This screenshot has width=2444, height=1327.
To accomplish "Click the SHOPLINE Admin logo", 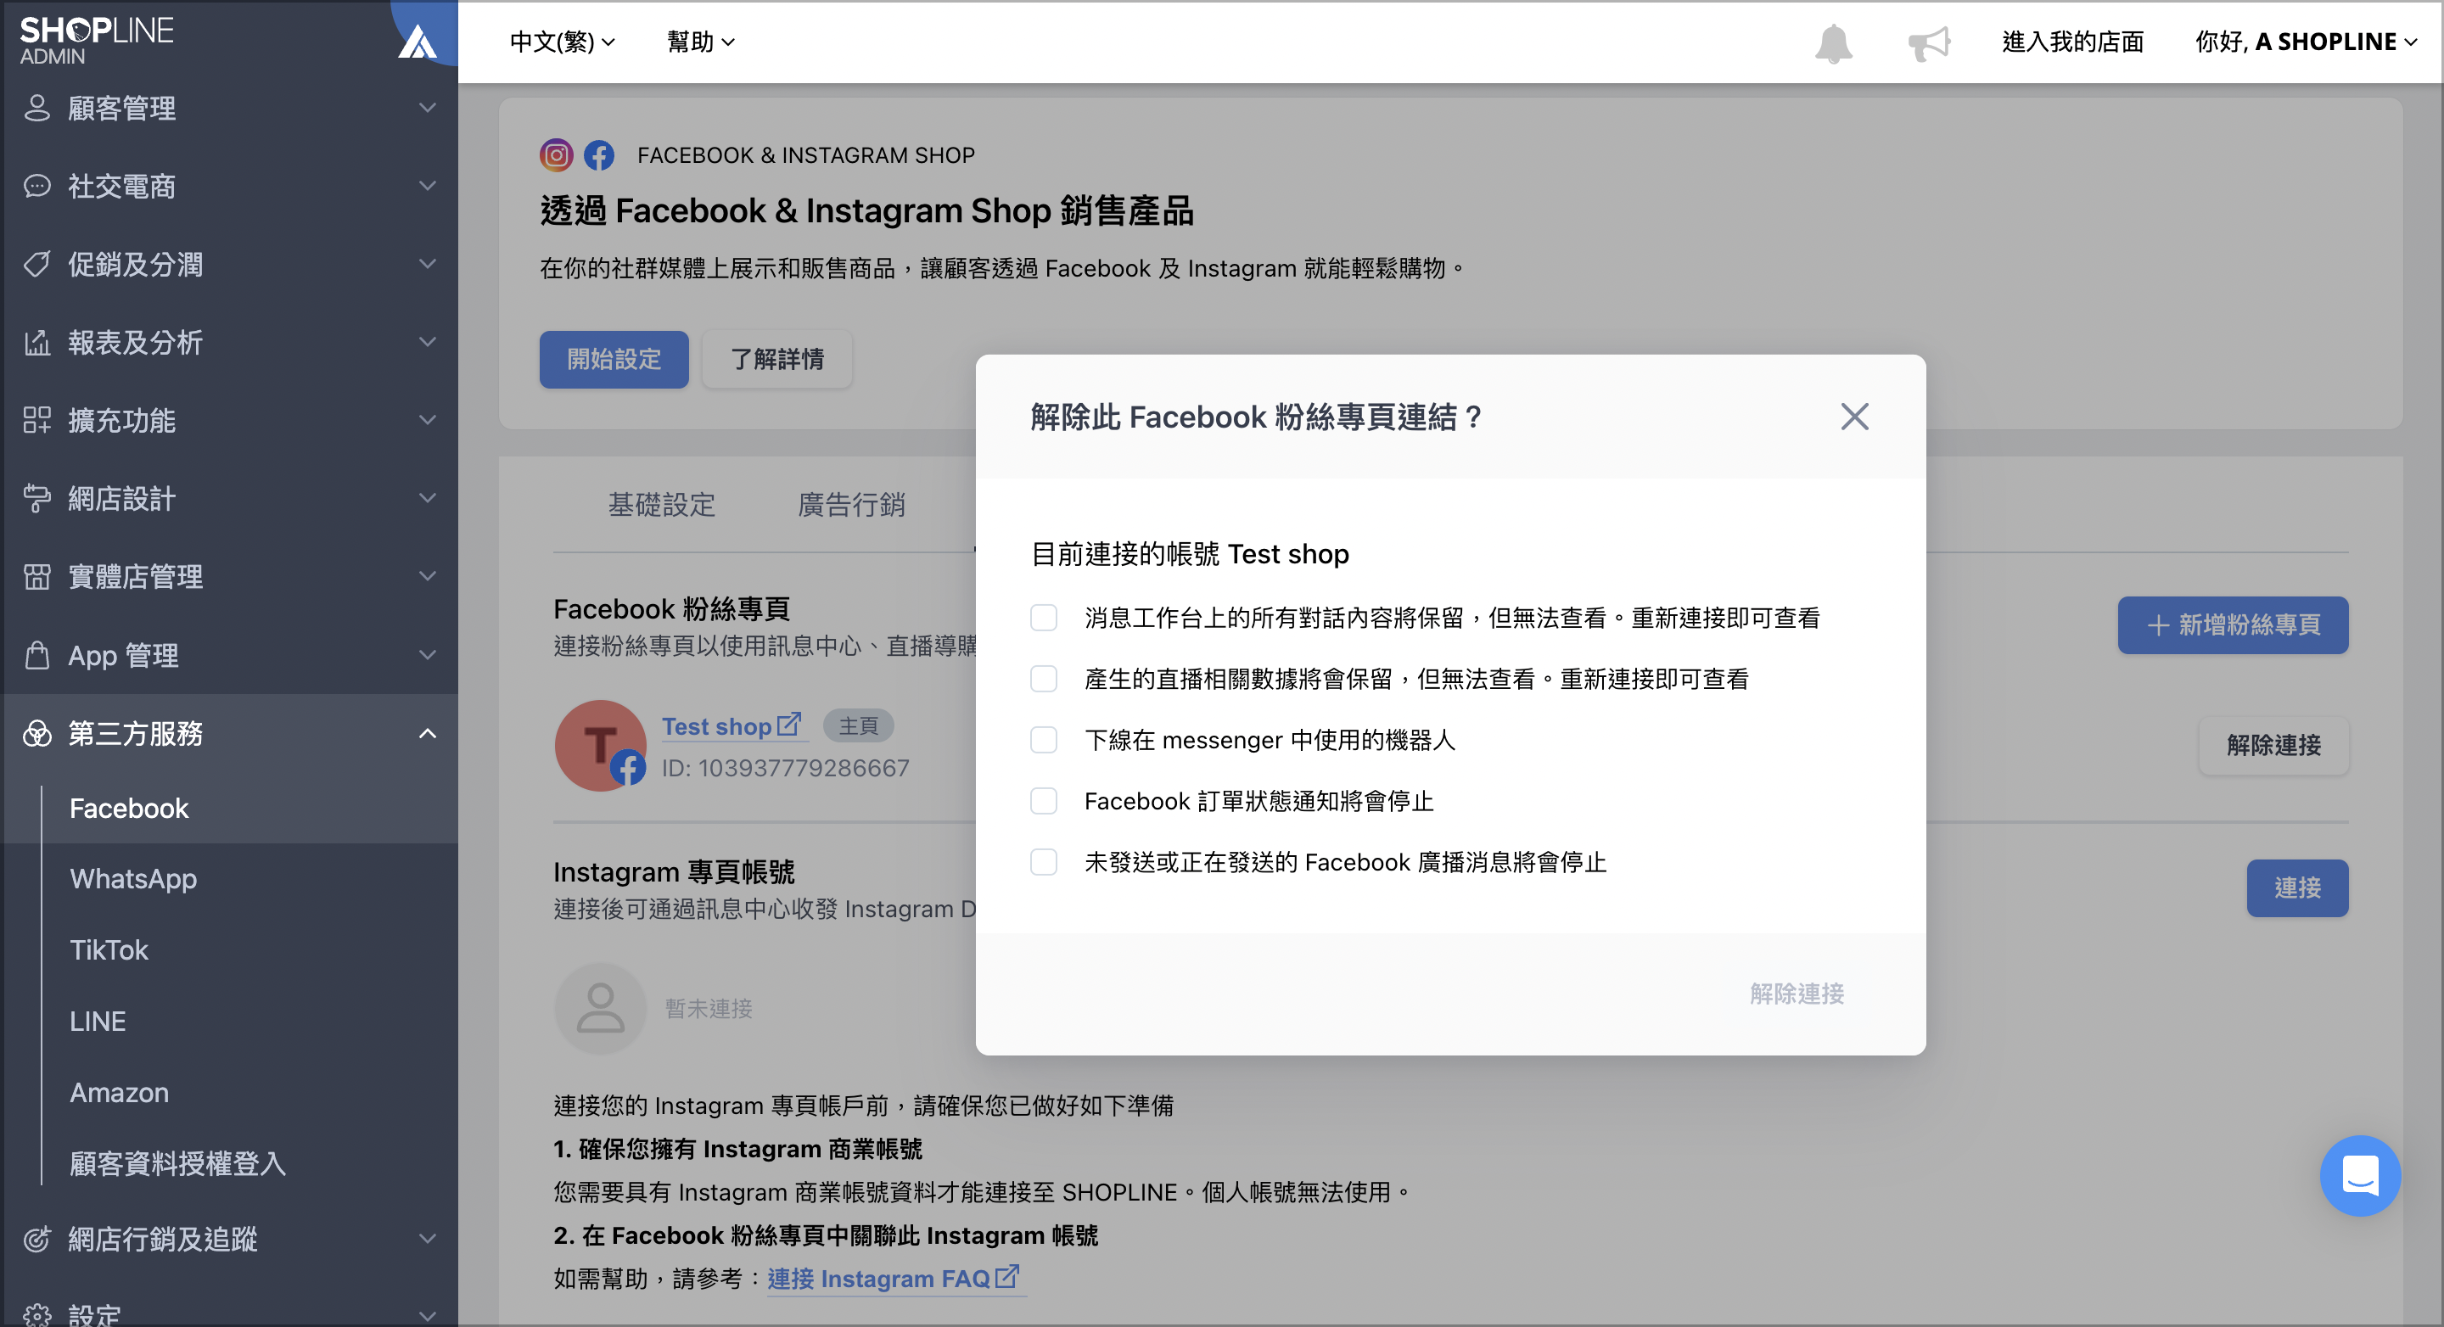I will coord(96,40).
